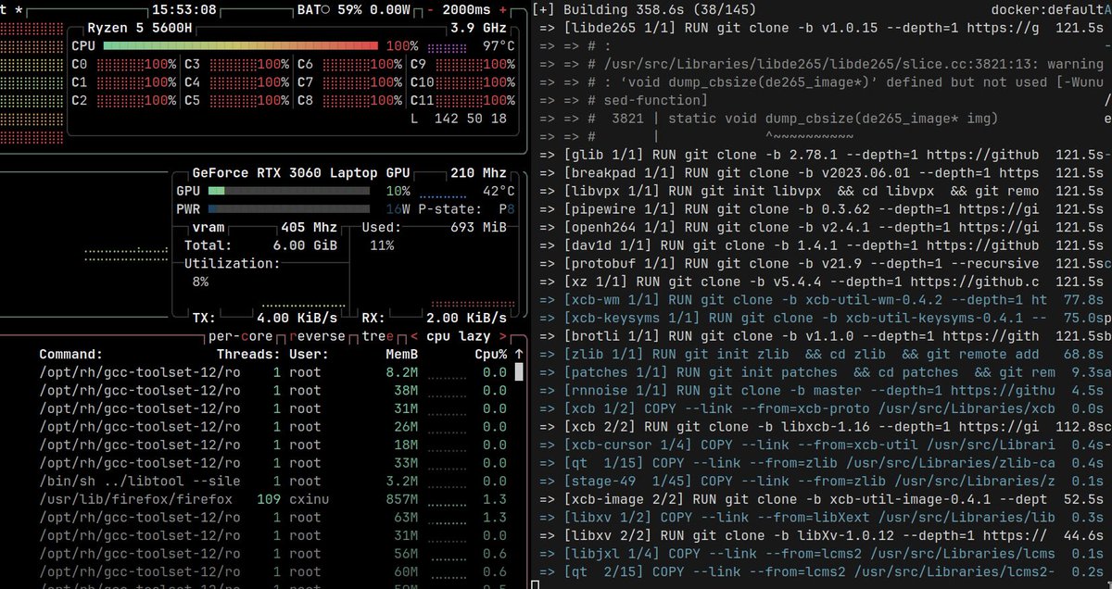Viewport: 1112px width, 589px height.
Task: Click the [stage-49 1/45] COPY line
Action: 821,481
